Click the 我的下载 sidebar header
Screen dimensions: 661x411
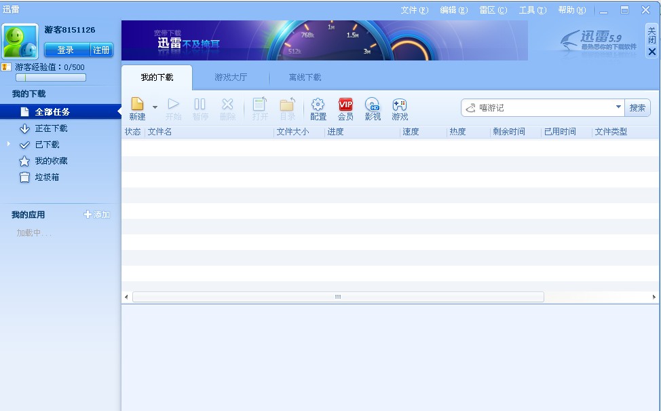[29, 94]
